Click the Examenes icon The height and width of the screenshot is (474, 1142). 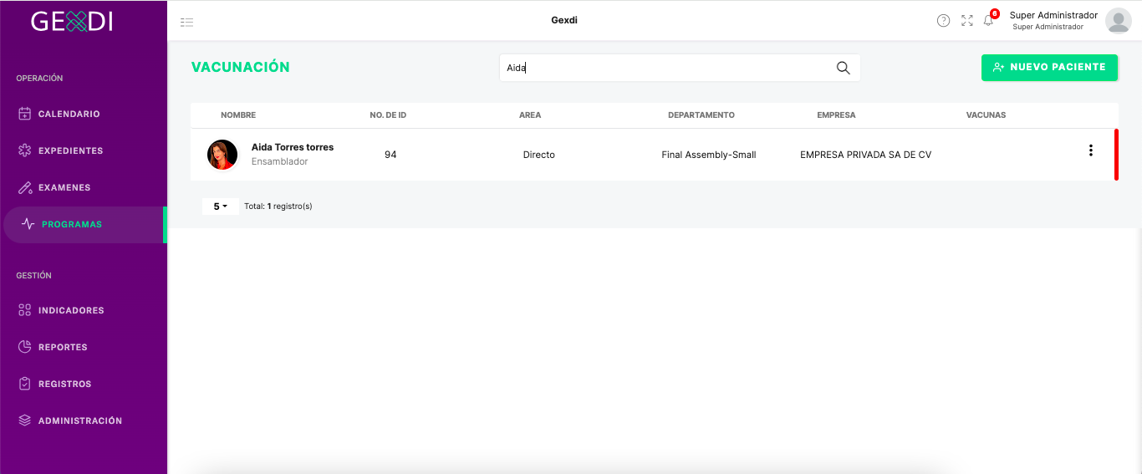pos(24,187)
